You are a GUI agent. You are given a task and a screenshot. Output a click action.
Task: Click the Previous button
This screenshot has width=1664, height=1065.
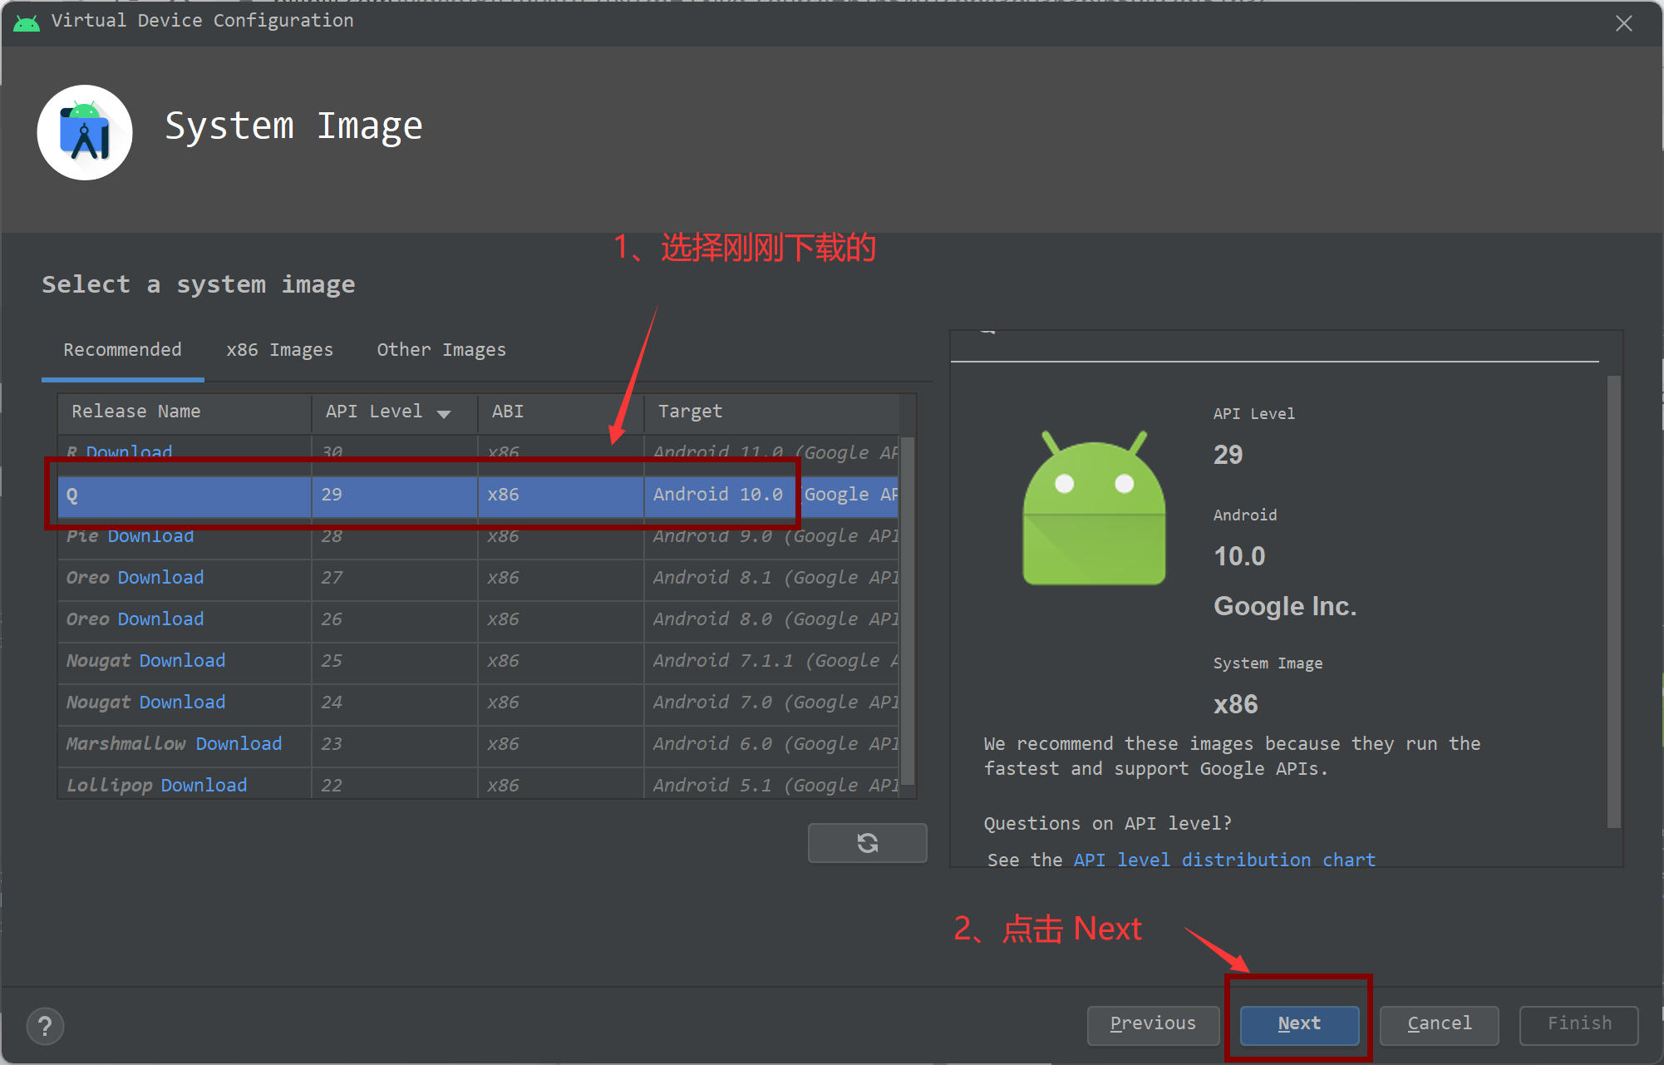click(1153, 1023)
